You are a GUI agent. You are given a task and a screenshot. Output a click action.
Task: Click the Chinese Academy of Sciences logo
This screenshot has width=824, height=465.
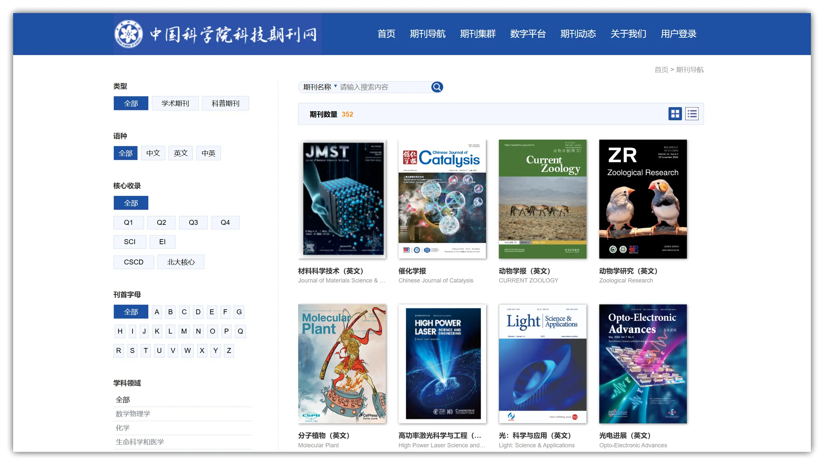[129, 34]
